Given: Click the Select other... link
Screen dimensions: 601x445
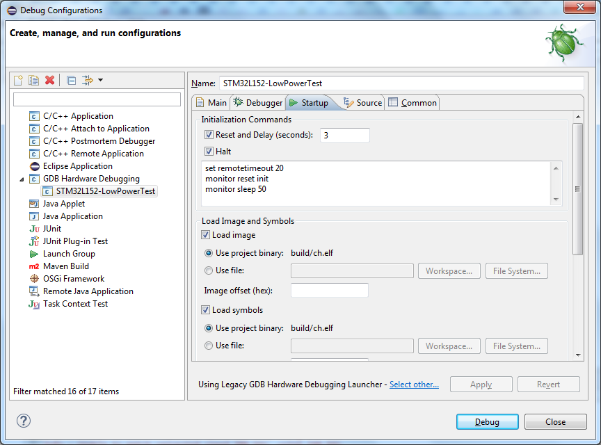Looking at the screenshot, I should [414, 385].
